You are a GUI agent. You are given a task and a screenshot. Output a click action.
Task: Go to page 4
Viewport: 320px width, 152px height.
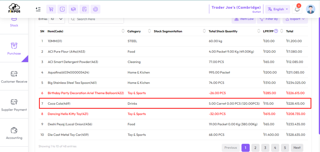[275, 148]
